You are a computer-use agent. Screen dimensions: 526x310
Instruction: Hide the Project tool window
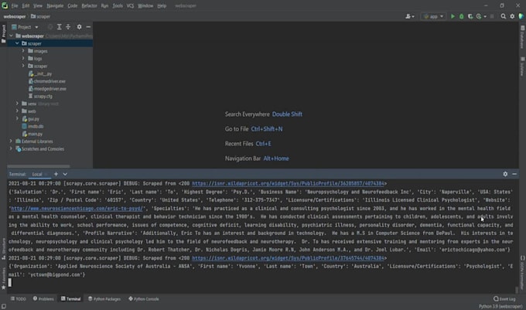tap(88, 27)
